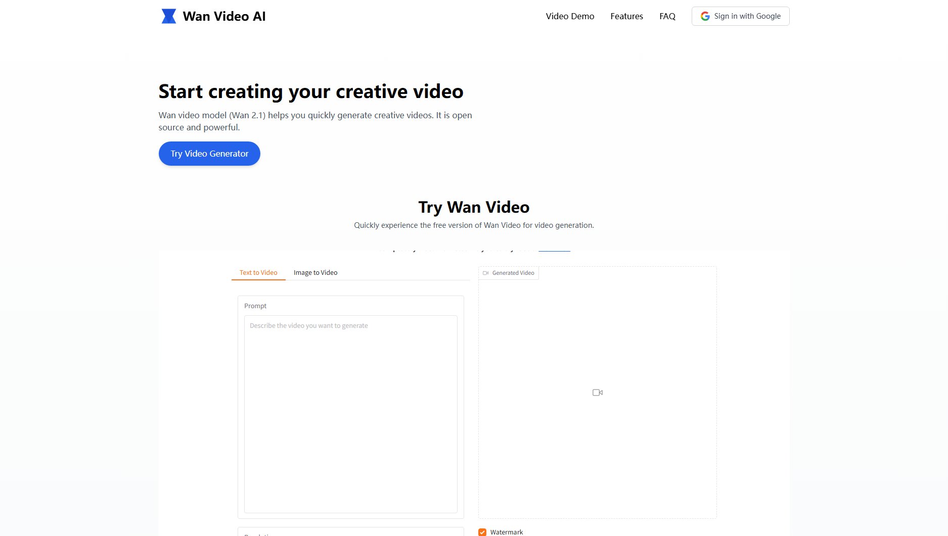Click the camera icon in Generated Video label
The image size is (948, 536).
(x=485, y=273)
